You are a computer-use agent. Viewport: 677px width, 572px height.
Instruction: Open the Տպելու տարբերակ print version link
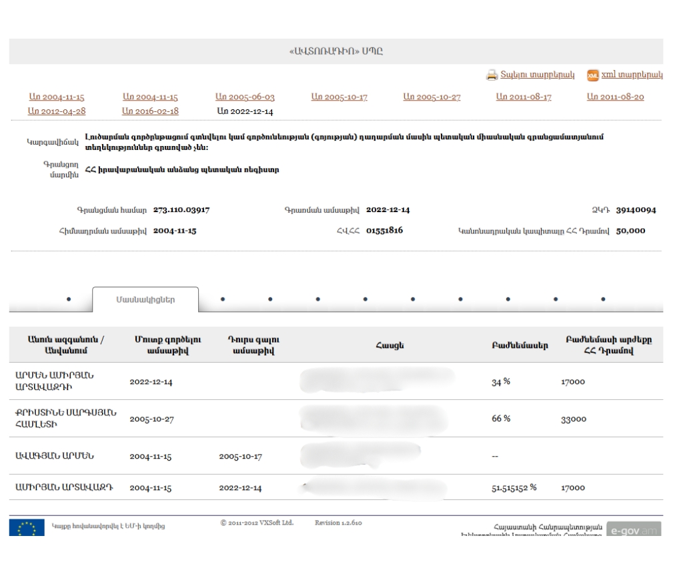coord(537,75)
